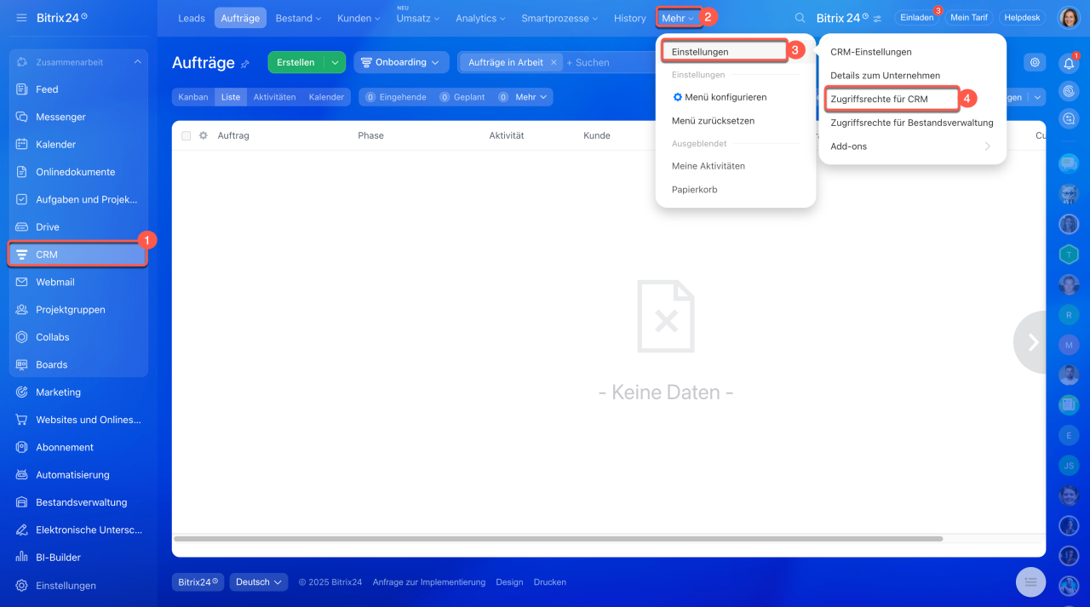Open Messenger from the left sidebar
Screen dimensions: 1090x607
coord(60,117)
